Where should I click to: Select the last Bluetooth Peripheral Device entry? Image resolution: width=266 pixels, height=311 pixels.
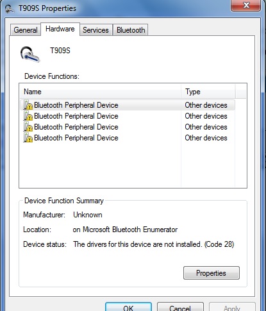pos(128,138)
